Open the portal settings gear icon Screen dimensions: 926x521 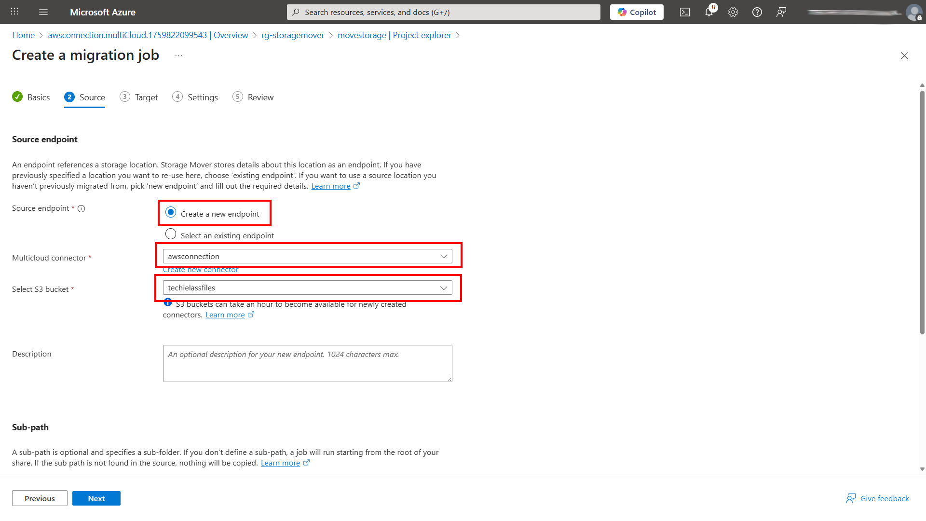coord(733,12)
